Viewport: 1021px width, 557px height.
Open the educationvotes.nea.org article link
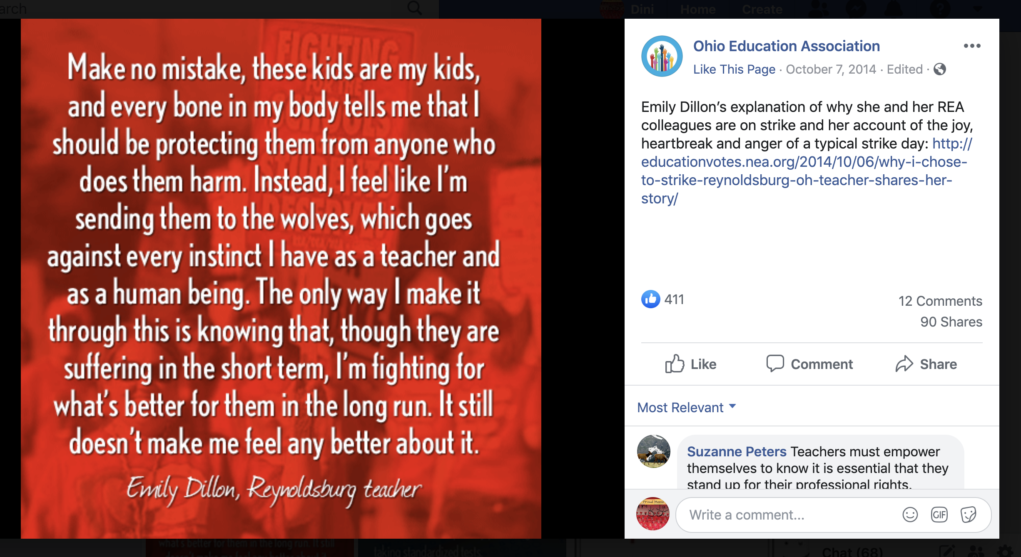point(806,171)
